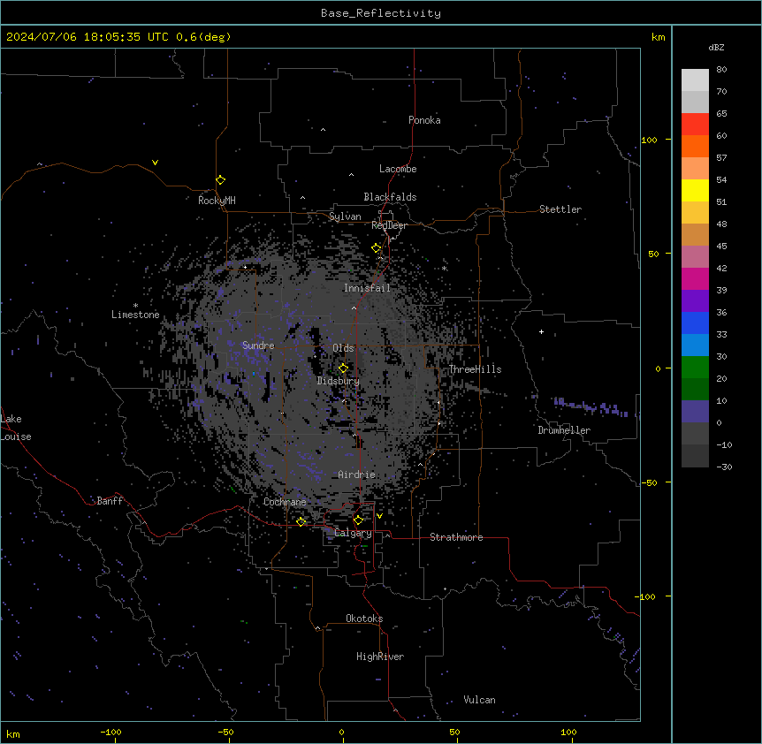Pick the purple legend swatch
This screenshot has height=744, width=762.
pos(695,301)
